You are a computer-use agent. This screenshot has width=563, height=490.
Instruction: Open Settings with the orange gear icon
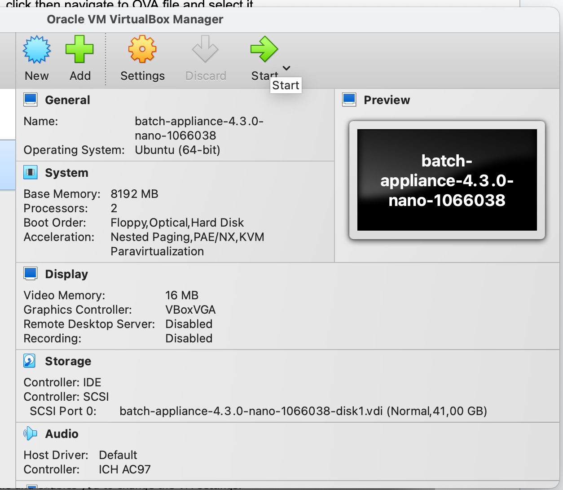pos(142,49)
